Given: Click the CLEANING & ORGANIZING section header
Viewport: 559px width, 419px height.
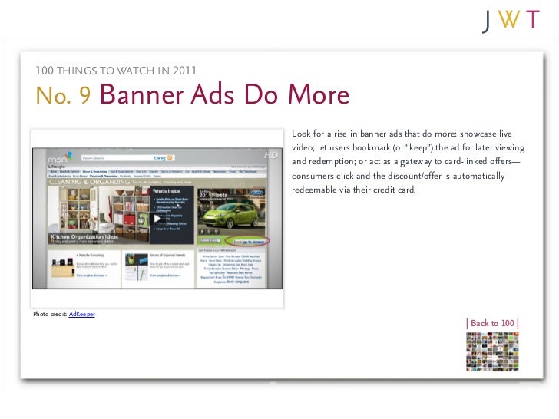Looking at the screenshot, I should pos(89,182).
